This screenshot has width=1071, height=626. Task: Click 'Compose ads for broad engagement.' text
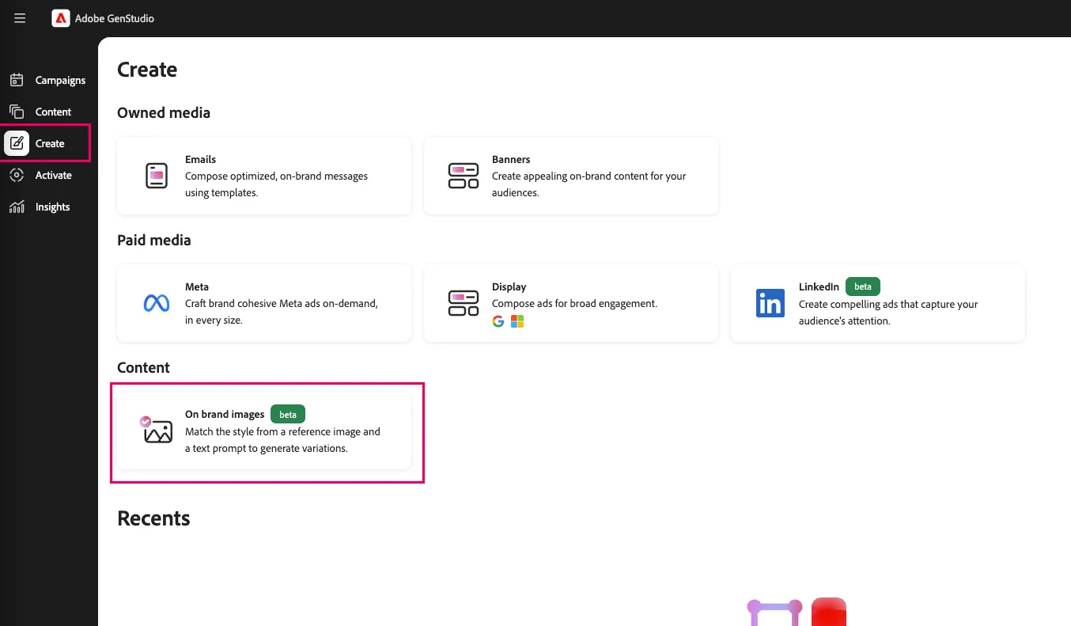(x=574, y=303)
